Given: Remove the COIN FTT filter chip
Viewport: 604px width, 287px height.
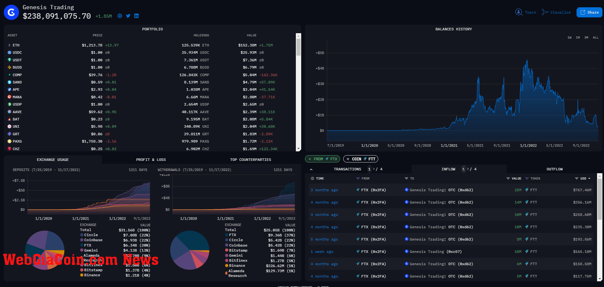Looking at the screenshot, I should pos(348,159).
